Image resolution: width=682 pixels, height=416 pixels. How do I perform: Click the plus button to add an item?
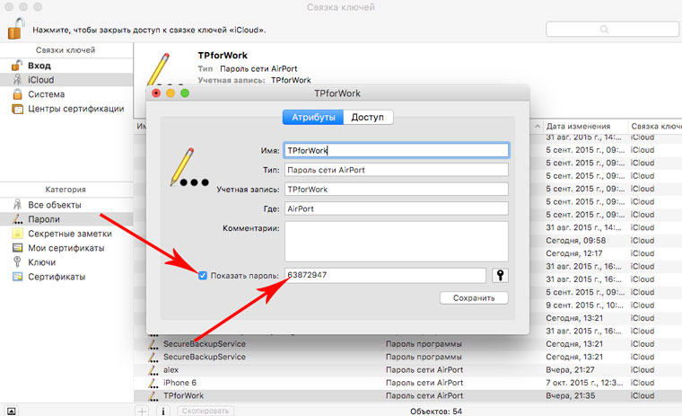click(142, 411)
